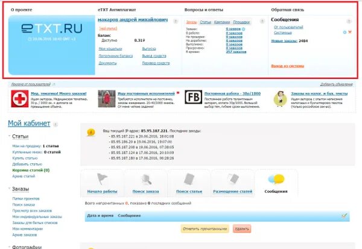Image resolution: width=362 pixels, height=249 pixels.
Task: Click the [мой статус] link
Action: tap(108, 28)
